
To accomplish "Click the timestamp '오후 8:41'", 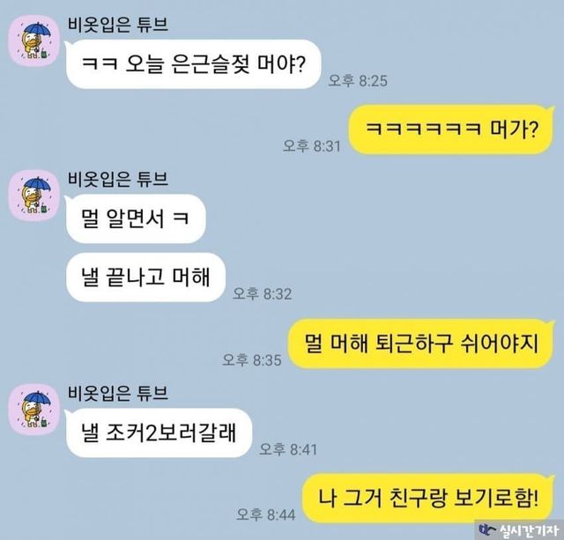I will pos(288,449).
